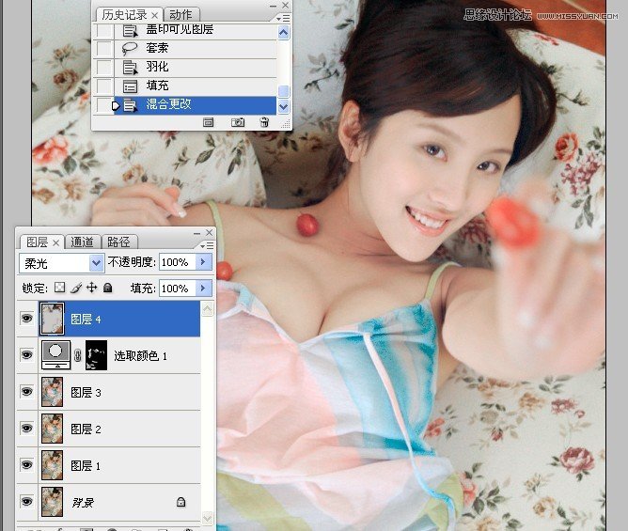This screenshot has height=531, width=628.
Task: Enable lock position move icon
Action: (x=92, y=289)
